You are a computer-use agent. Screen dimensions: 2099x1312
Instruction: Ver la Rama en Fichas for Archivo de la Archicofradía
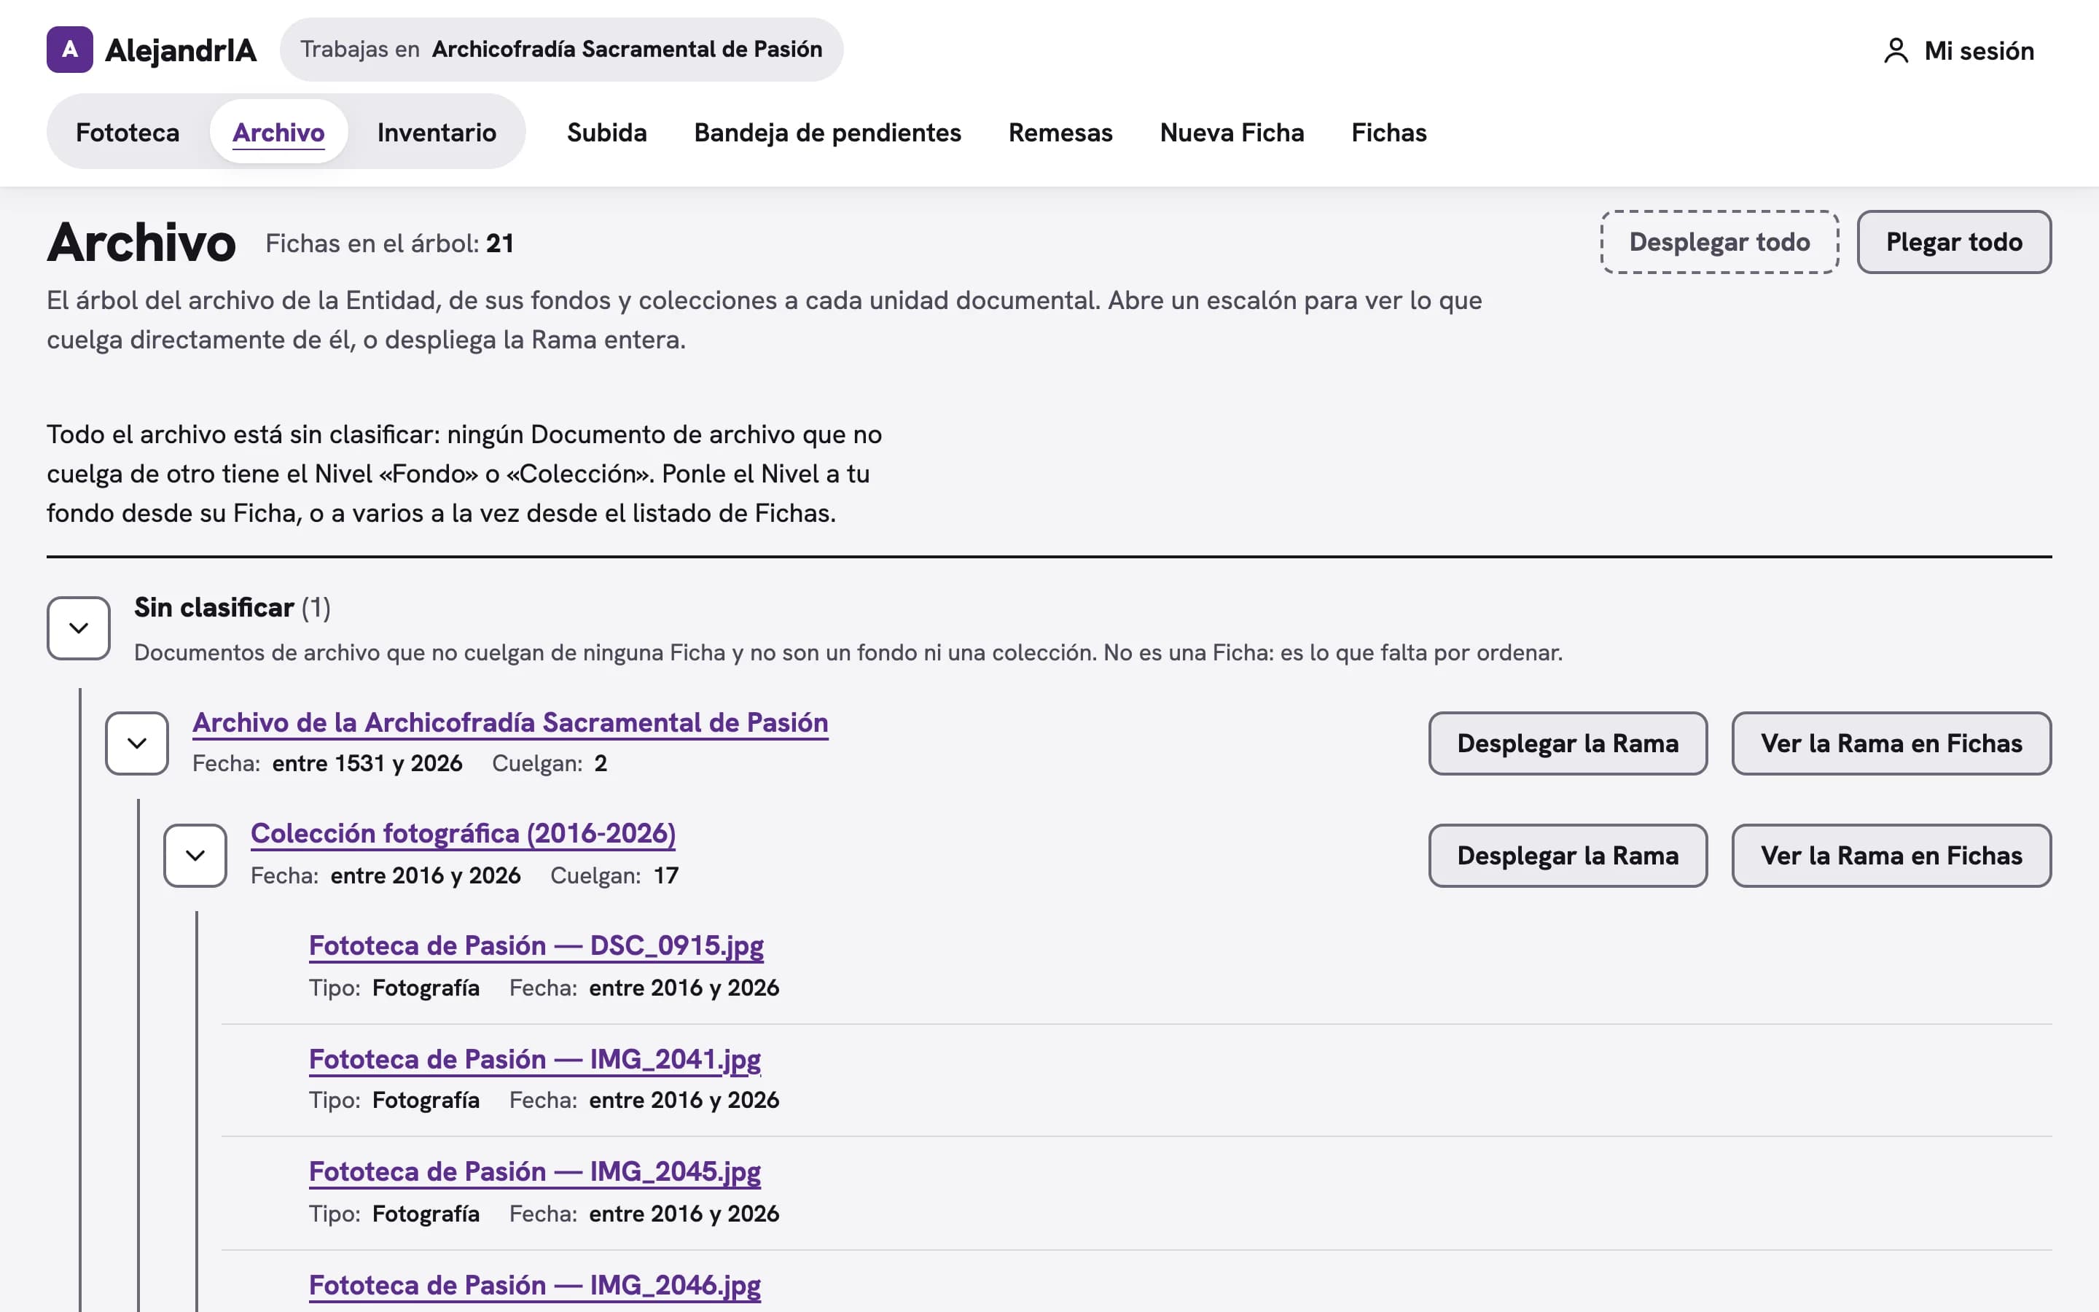1891,743
